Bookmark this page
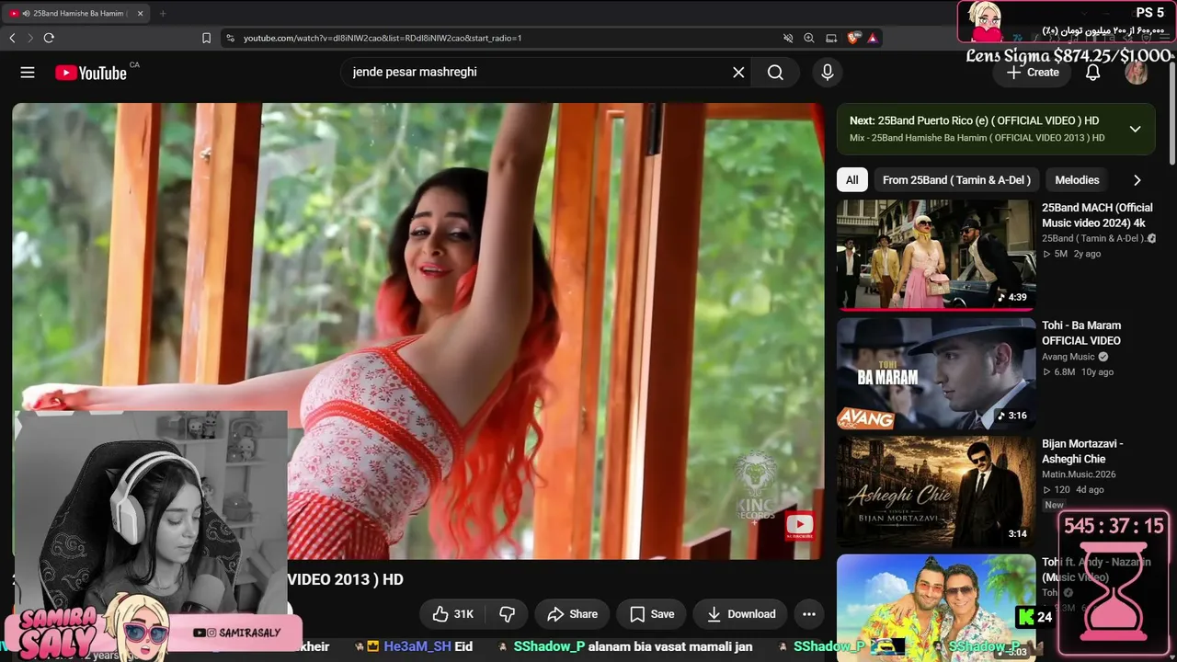The image size is (1177, 662). point(206,38)
